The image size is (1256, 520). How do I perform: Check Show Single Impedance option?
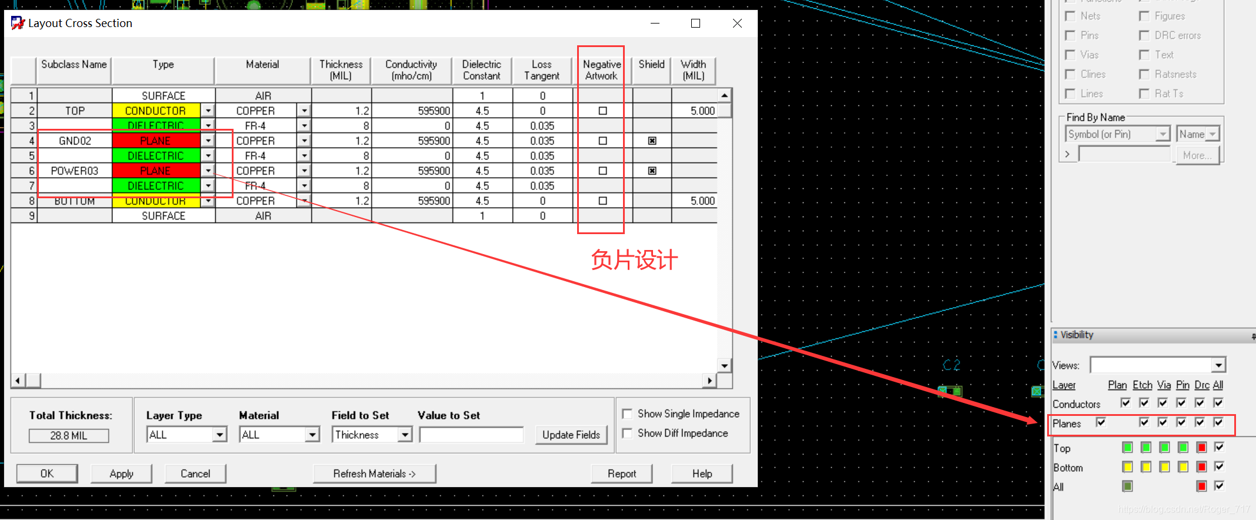click(x=628, y=414)
